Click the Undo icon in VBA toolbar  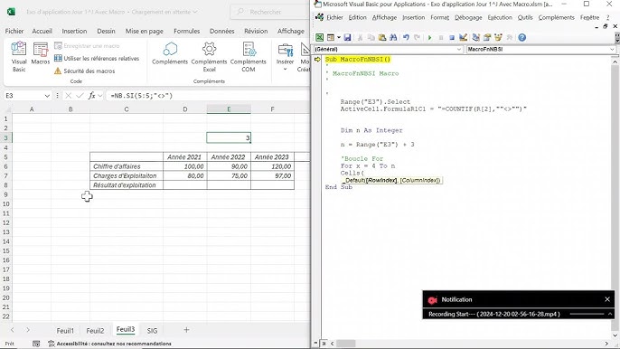[406, 38]
